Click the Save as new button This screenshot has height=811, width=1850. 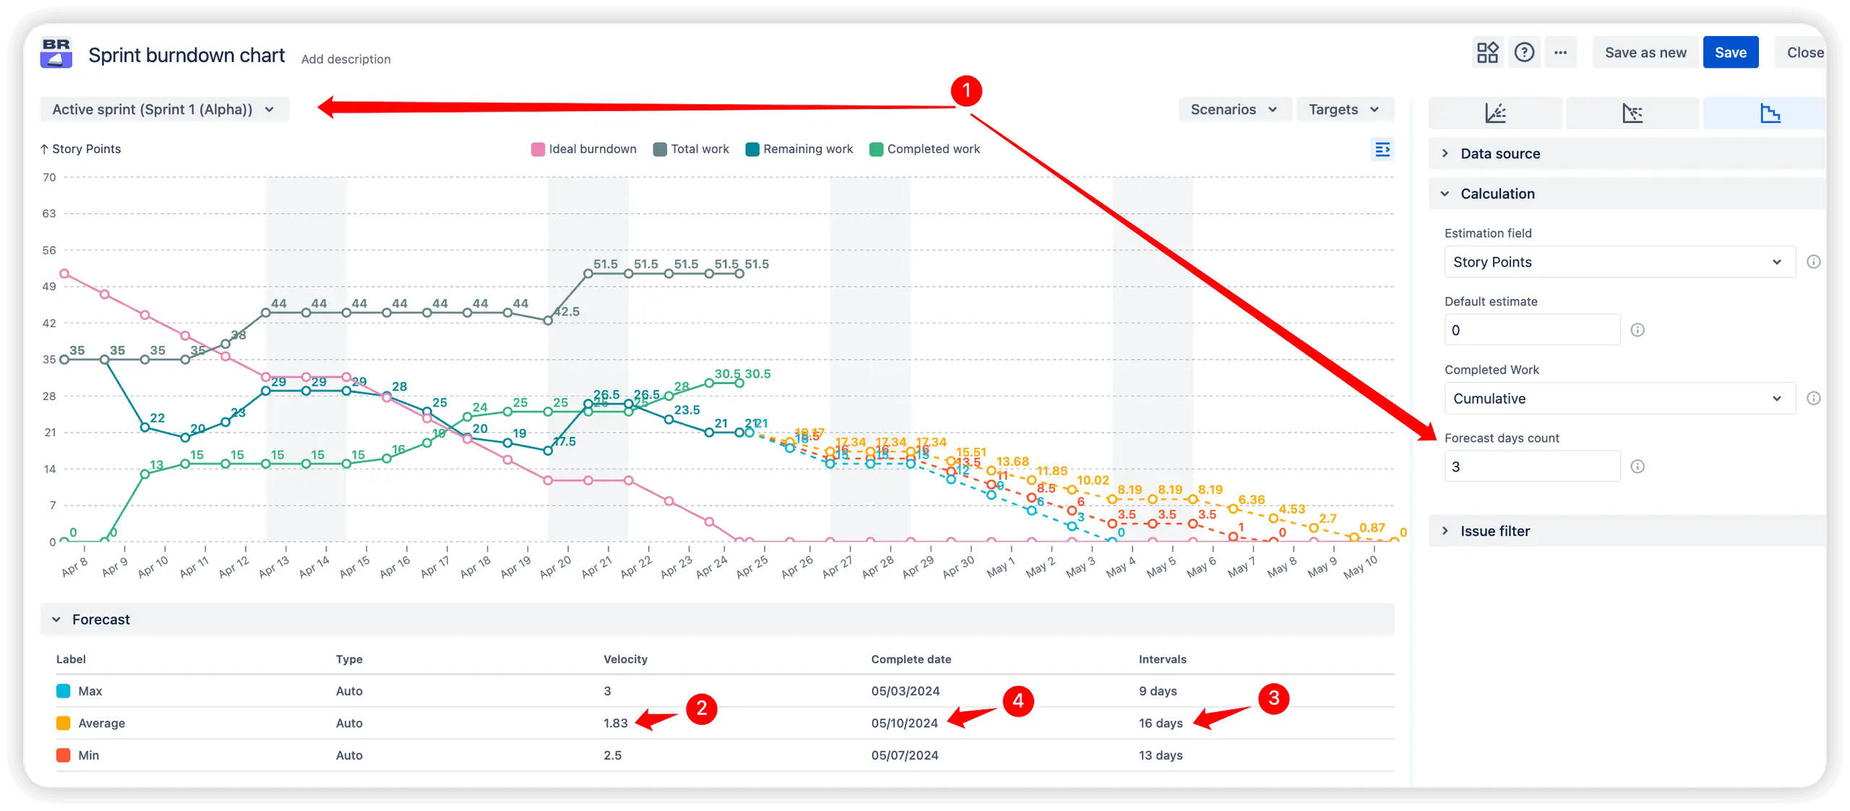[x=1645, y=52]
